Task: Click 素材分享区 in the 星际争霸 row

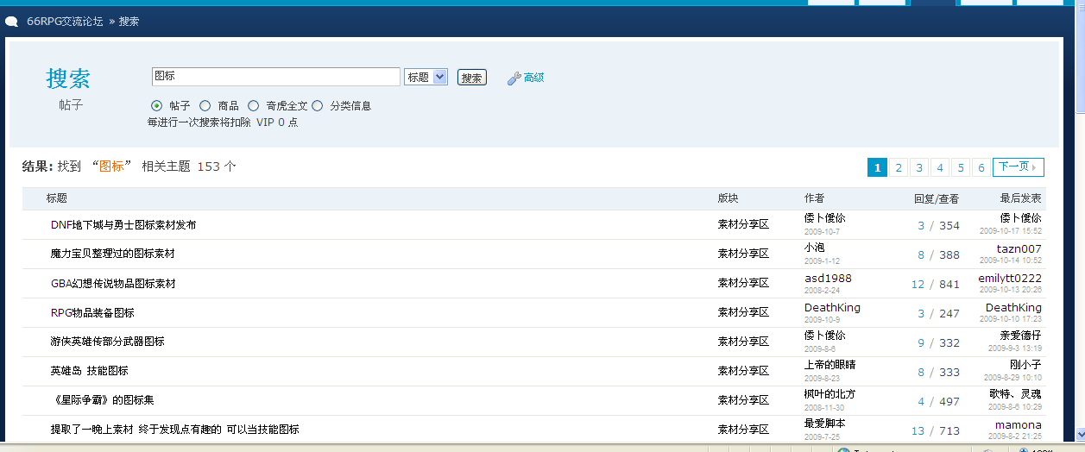Action: [743, 400]
